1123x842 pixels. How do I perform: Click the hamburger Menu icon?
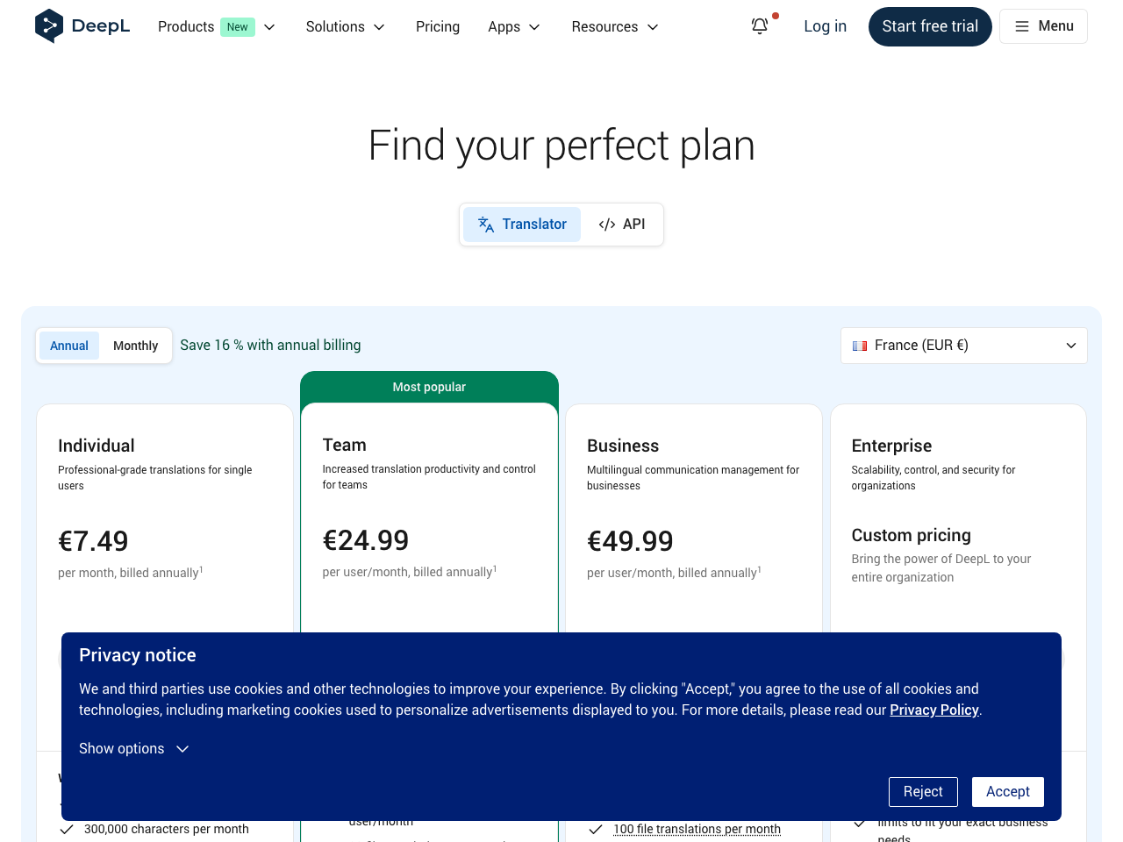pos(1022,26)
